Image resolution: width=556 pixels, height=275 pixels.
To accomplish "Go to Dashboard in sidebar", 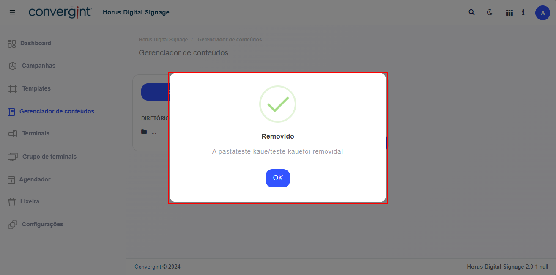I will point(36,43).
